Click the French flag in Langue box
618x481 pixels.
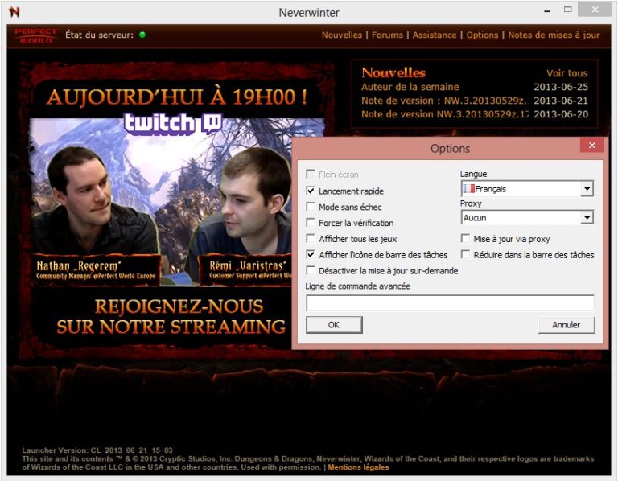pos(468,189)
